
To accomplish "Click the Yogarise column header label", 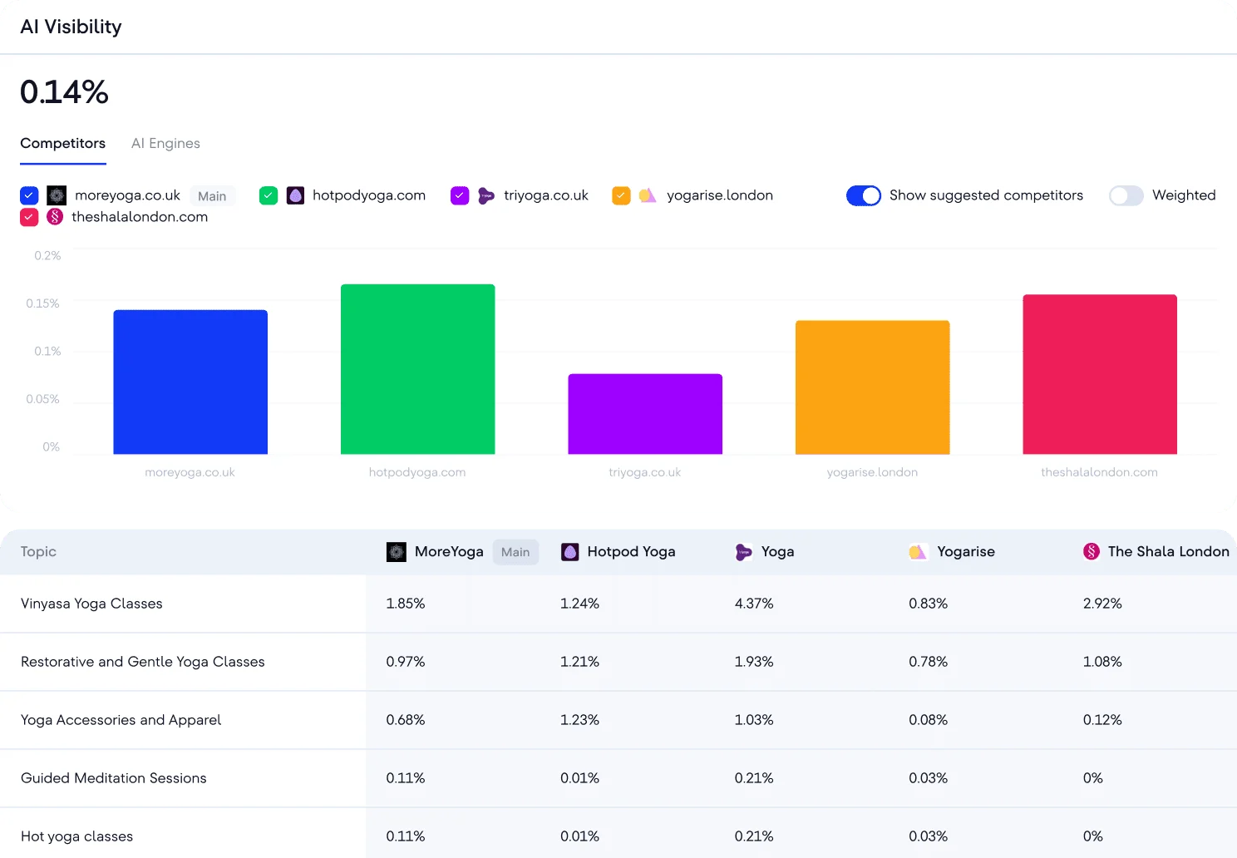I will pos(966,552).
